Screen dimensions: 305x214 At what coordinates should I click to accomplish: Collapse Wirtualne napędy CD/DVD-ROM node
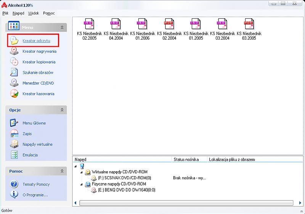coord(82,172)
